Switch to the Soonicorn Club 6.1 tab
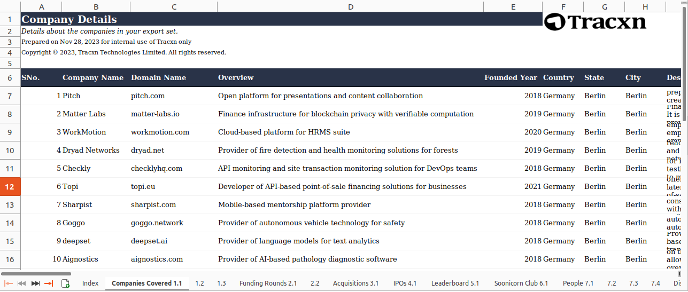This screenshot has height=292, width=688. click(521, 283)
